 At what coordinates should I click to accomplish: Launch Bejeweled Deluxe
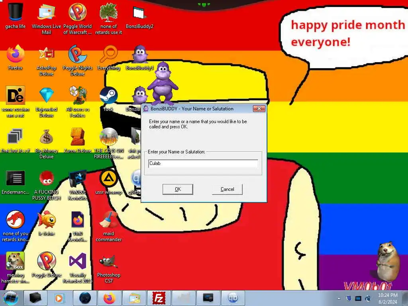click(46, 95)
